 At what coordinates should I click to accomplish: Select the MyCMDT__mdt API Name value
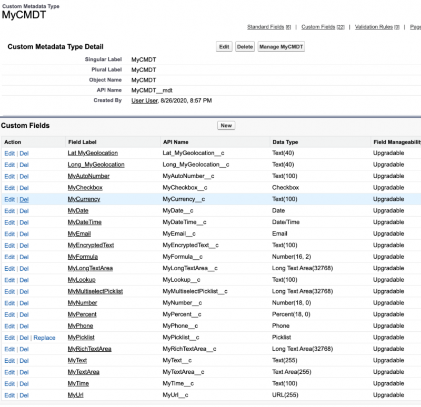152,90
